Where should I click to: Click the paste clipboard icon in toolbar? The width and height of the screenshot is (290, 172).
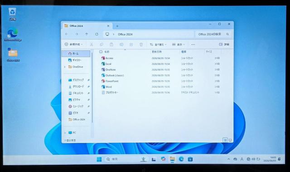tap(111, 44)
